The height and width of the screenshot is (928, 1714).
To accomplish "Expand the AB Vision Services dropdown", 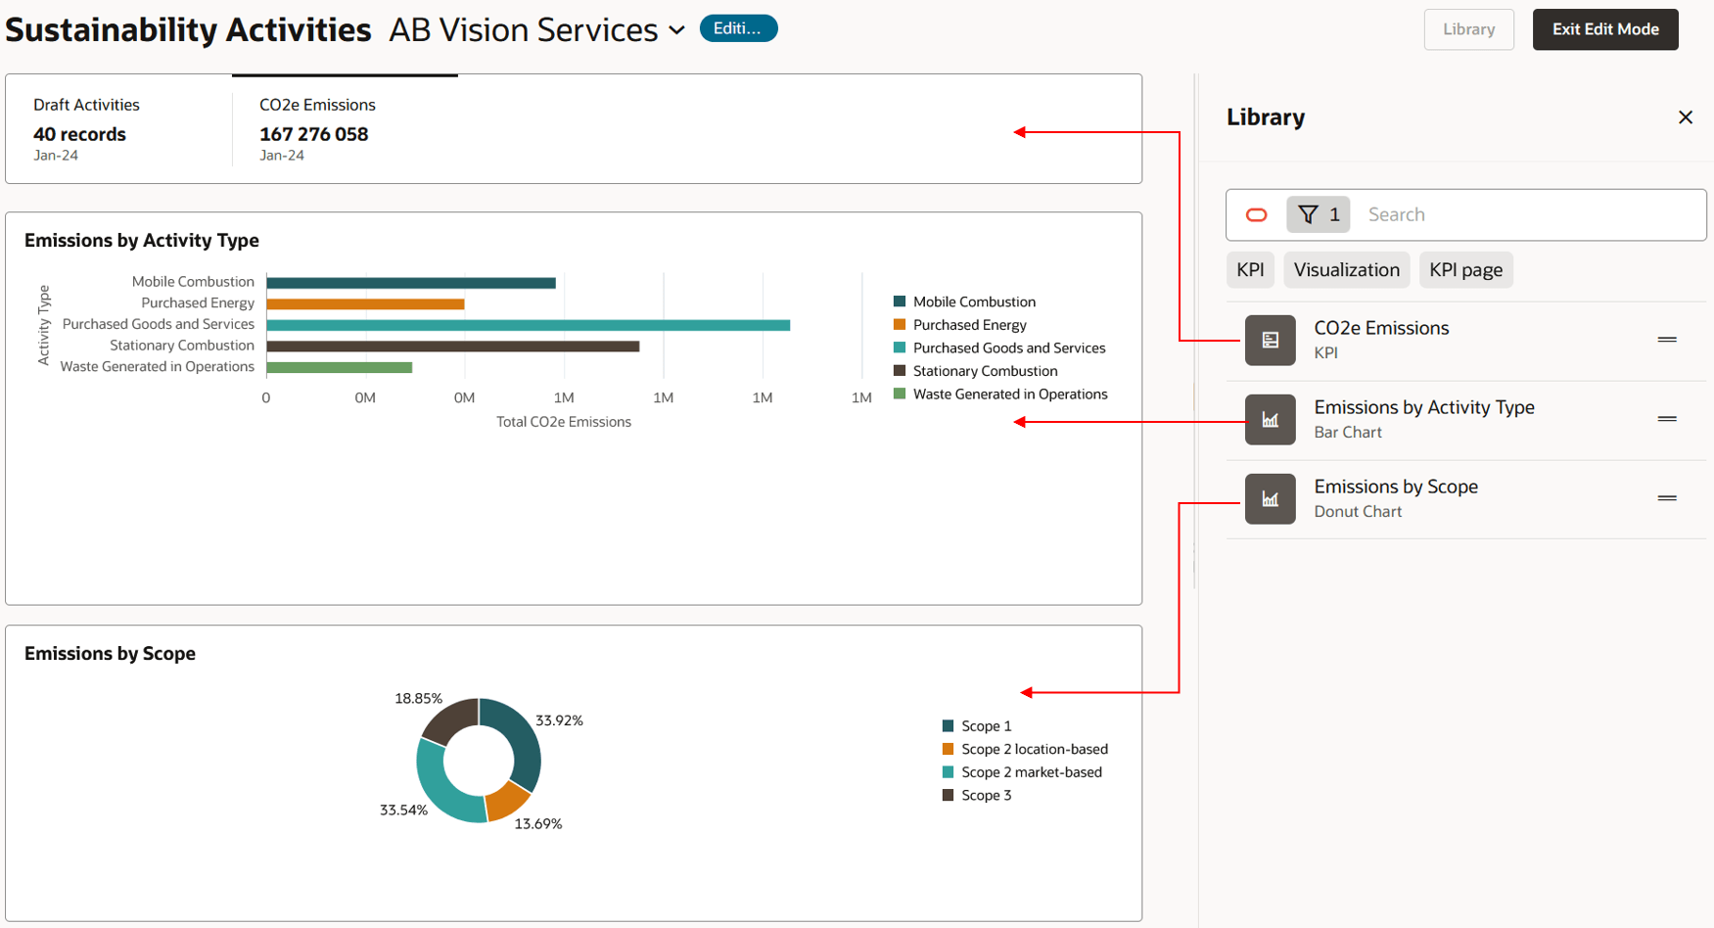I will [676, 30].
